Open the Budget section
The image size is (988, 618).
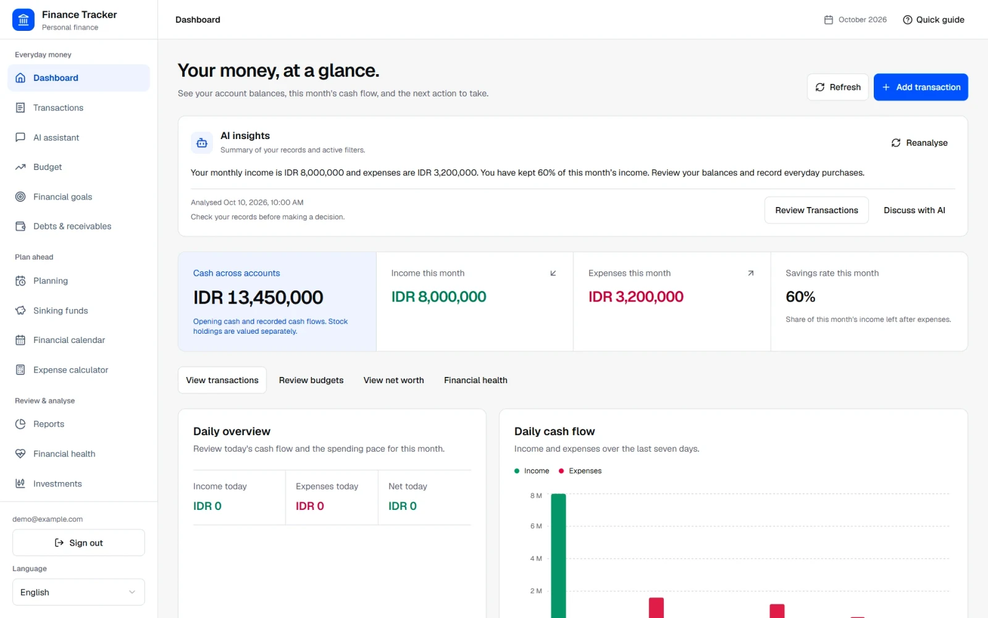point(78,167)
